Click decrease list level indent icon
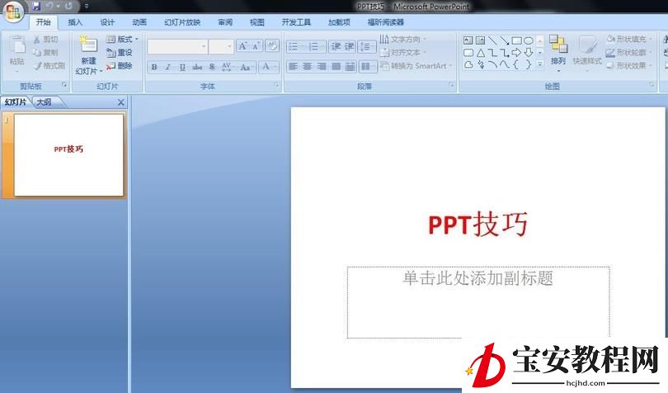This screenshot has height=393, width=668. pyautogui.click(x=336, y=46)
